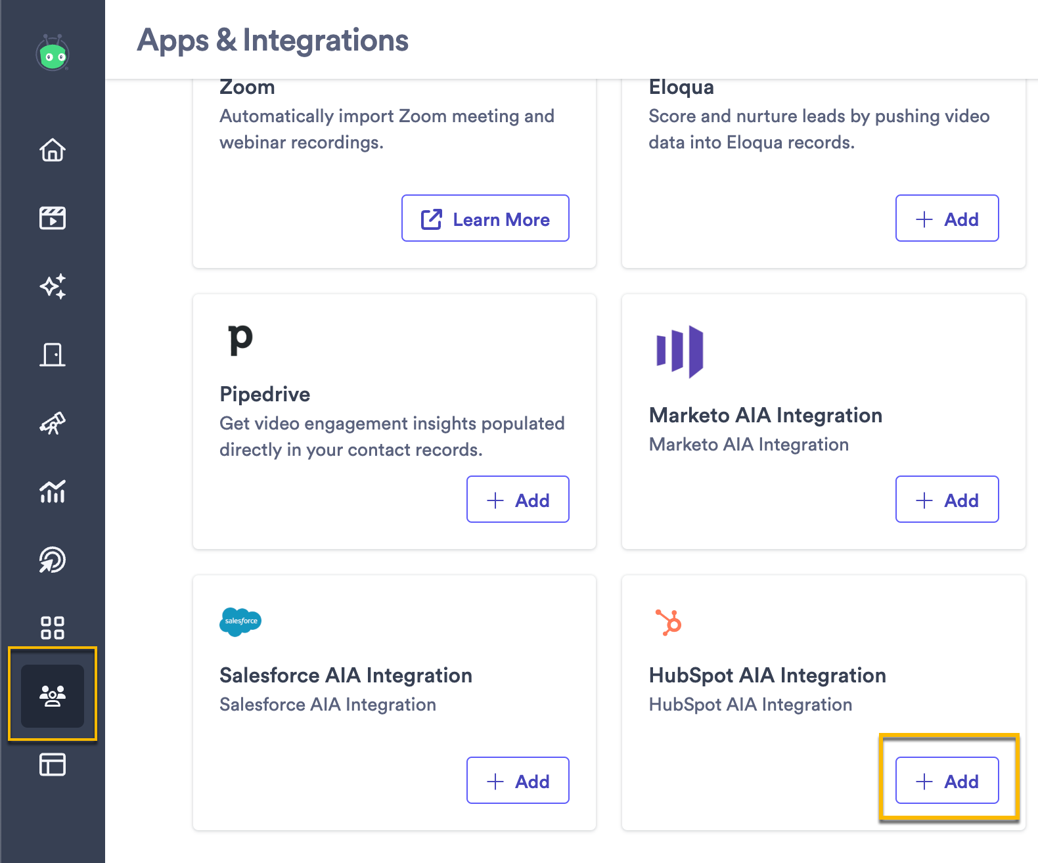
Task: Click the Pipedrive logo
Action: 240,340
